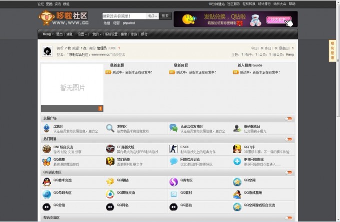340x222 pixels.
Task: Click the 求购区 magnifier icon
Action: (x=110, y=128)
